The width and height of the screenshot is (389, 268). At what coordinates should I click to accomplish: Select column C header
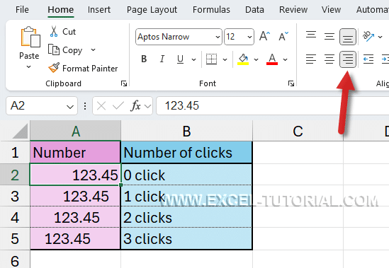click(298, 131)
